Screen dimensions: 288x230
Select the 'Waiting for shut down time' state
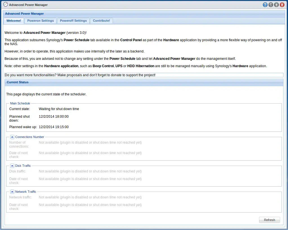59,109
